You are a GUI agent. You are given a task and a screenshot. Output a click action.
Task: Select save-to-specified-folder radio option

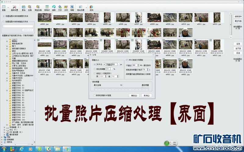coord(4,22)
